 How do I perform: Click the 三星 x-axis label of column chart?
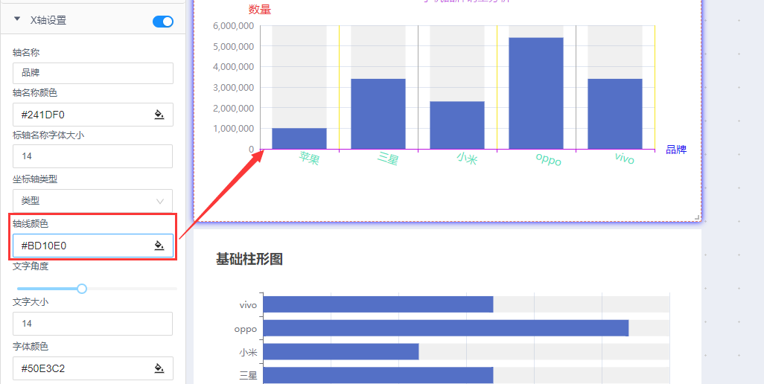click(389, 159)
